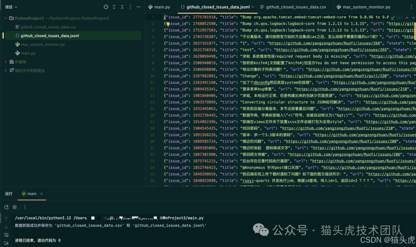
Task: Select main.py in project tree
Action: tap(28, 53)
